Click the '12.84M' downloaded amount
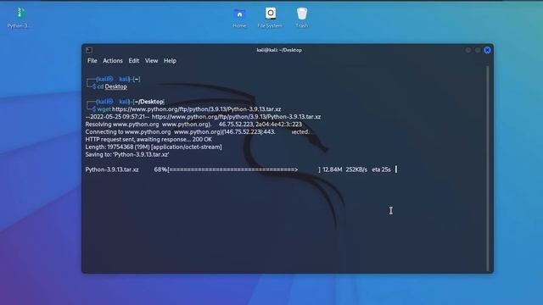Screen dimensions: 543x305 333,169
